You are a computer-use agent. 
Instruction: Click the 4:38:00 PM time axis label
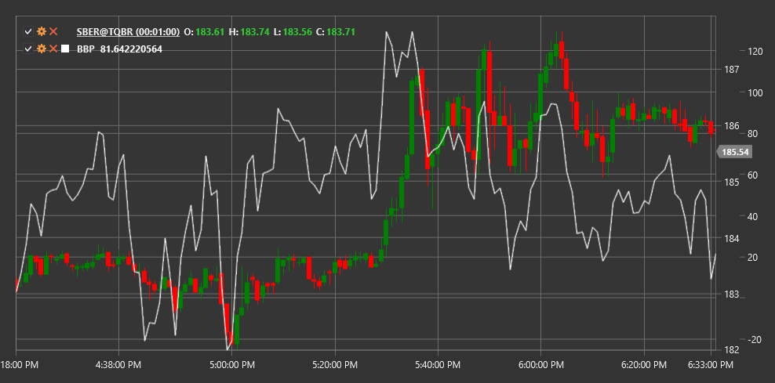tap(118, 365)
